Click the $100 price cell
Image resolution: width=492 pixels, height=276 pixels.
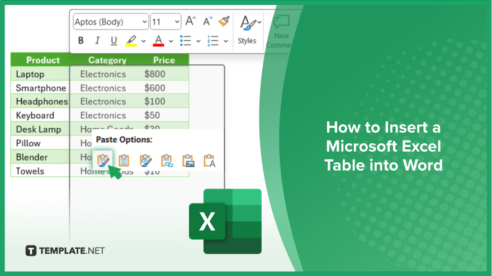pos(155,101)
